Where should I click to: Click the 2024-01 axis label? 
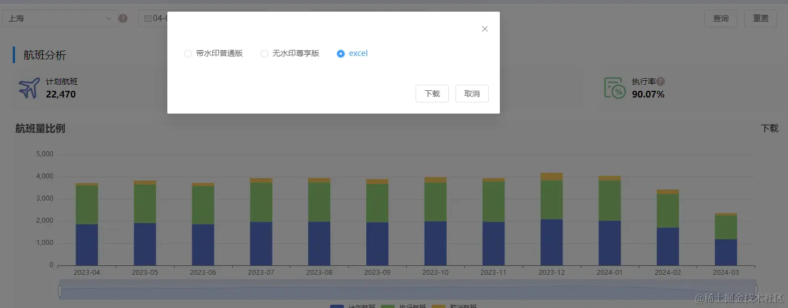click(610, 273)
